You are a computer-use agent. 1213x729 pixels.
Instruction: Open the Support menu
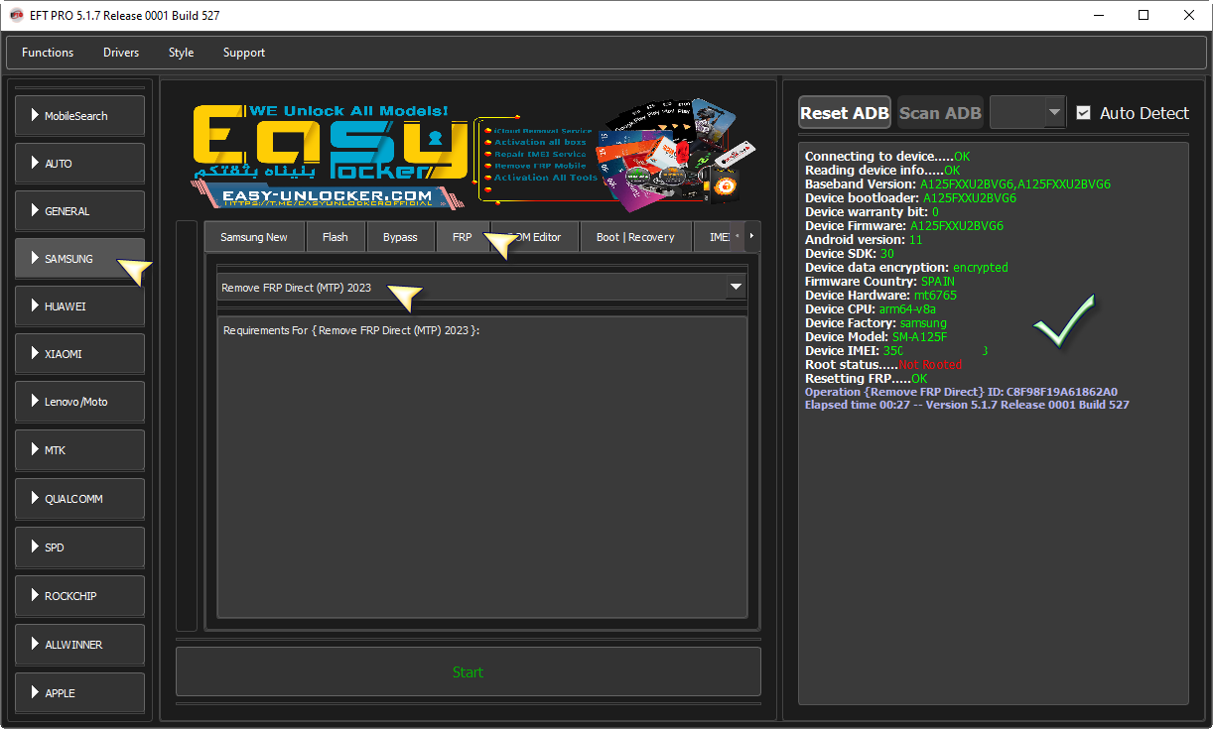pos(244,53)
